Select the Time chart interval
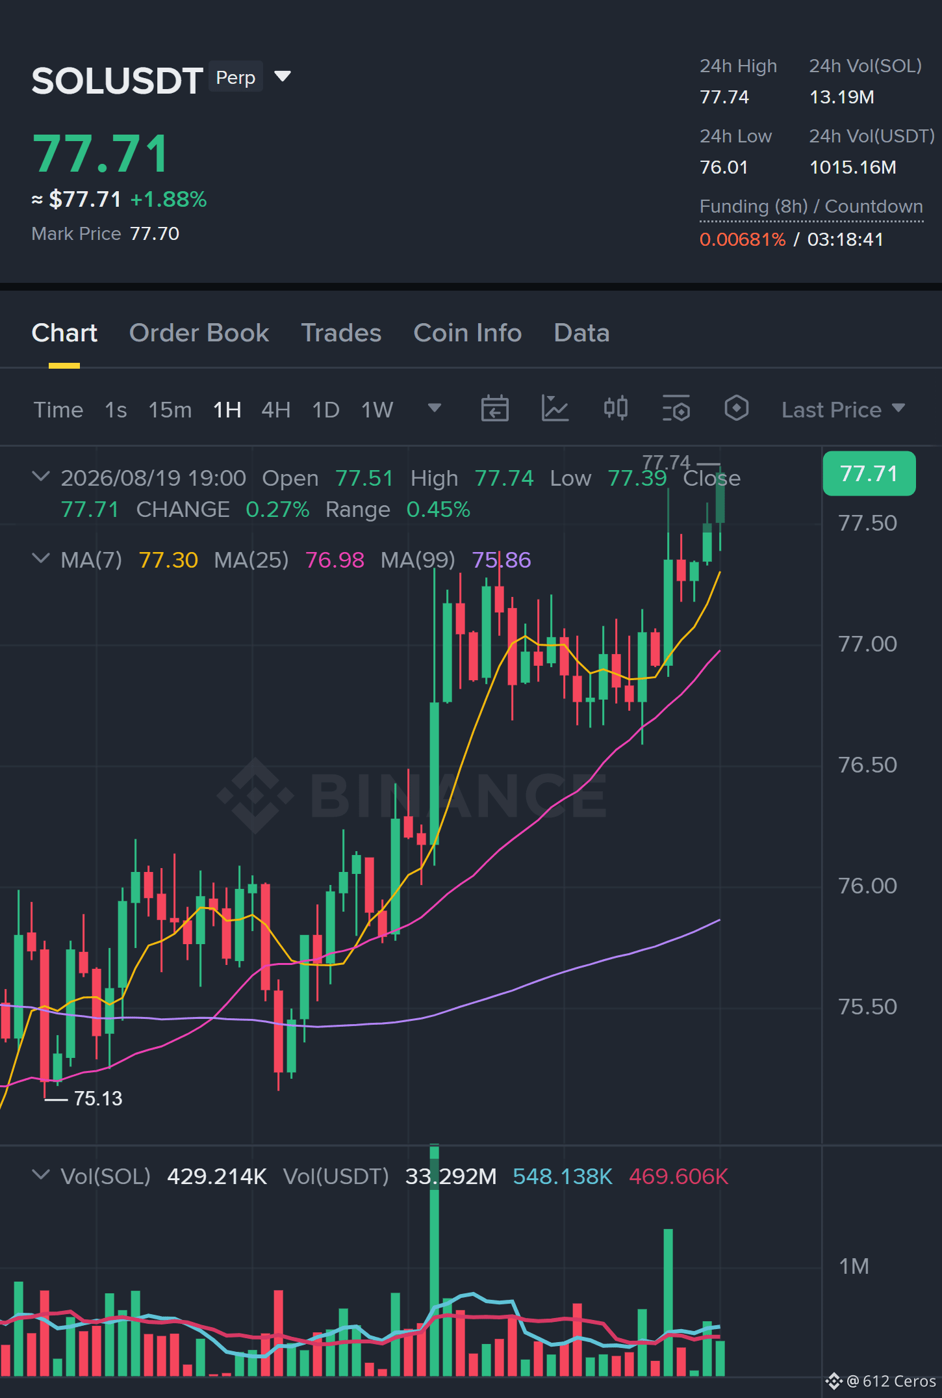The height and width of the screenshot is (1398, 942). pos(58,410)
